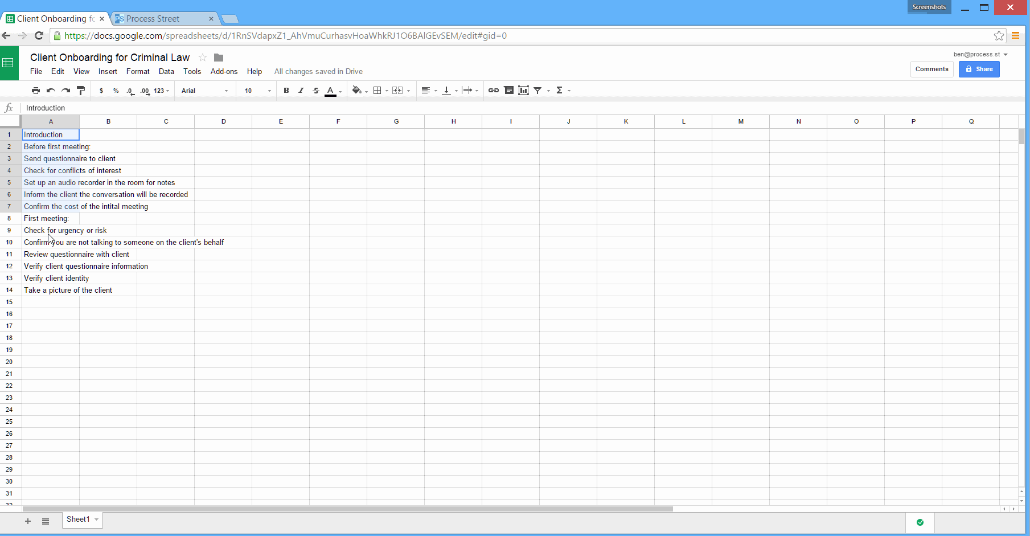Image resolution: width=1030 pixels, height=536 pixels.
Task: Toggle bold formatting
Action: 286,91
